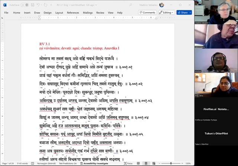Click the Norwegian (Bokmål) language indicator
The image size is (238, 166).
pyautogui.click(x=46, y=163)
